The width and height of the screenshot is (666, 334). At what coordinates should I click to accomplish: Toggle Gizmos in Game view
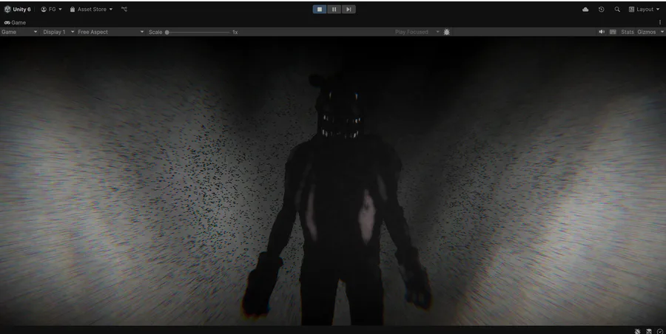point(647,32)
